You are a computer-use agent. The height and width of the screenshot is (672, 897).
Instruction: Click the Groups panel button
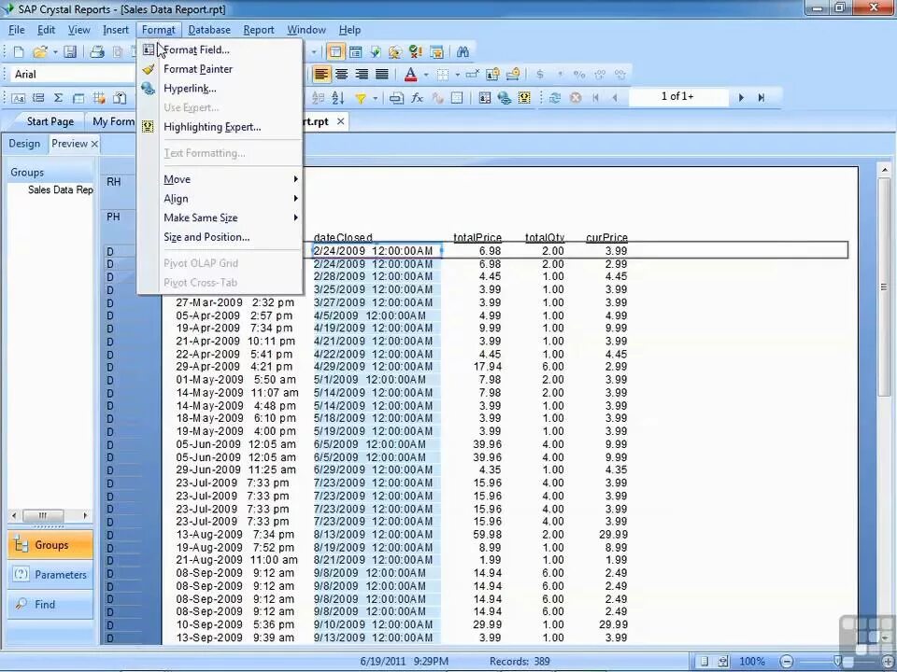(50, 545)
